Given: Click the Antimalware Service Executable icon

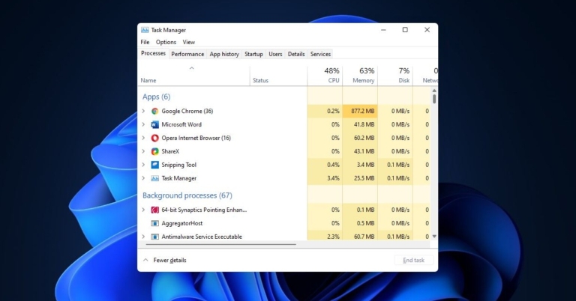Looking at the screenshot, I should click(155, 237).
